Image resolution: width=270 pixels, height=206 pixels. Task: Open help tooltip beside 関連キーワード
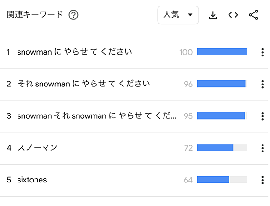pyautogui.click(x=73, y=15)
